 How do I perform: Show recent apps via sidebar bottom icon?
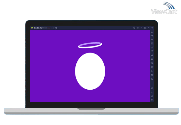pos(152,100)
